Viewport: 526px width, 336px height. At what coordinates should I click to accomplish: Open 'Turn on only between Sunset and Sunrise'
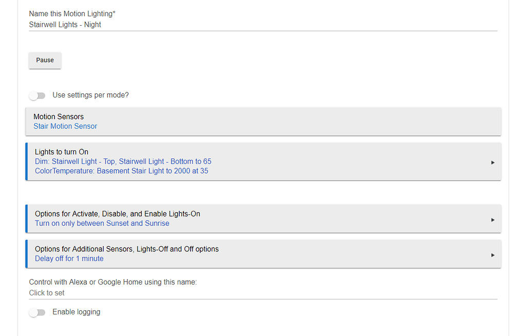pyautogui.click(x=102, y=223)
